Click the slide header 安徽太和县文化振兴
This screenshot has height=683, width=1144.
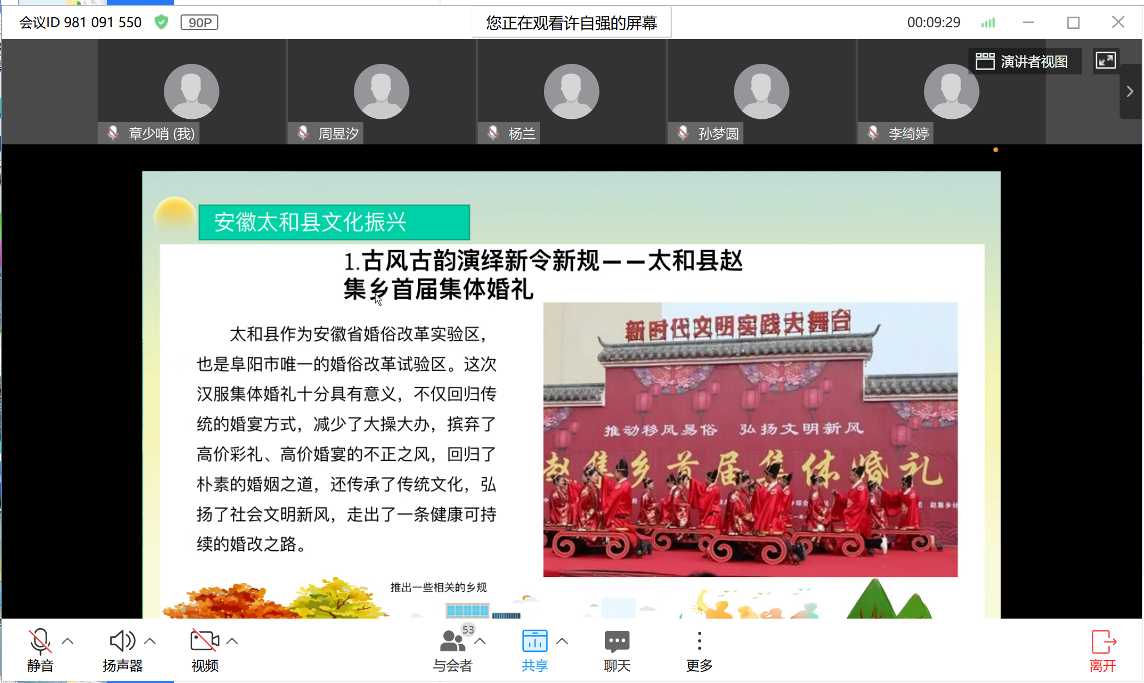tap(334, 222)
